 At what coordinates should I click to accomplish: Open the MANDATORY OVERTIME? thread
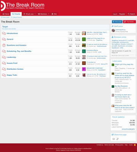click(95, 68)
